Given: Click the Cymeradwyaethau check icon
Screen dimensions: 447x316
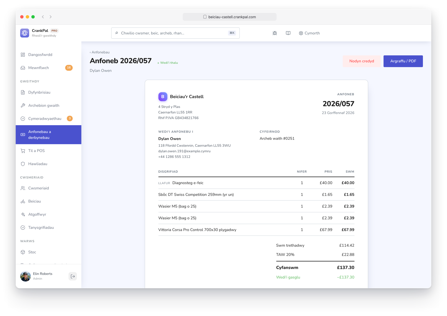Looking at the screenshot, I should tap(23, 119).
